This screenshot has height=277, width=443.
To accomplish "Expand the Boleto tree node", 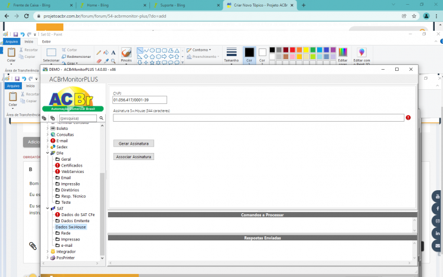I will point(47,129).
